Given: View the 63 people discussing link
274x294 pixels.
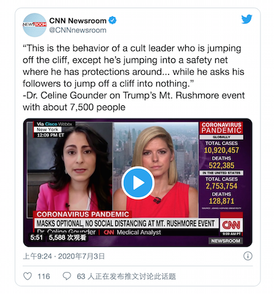Looking at the screenshot, I should pos(126,276).
